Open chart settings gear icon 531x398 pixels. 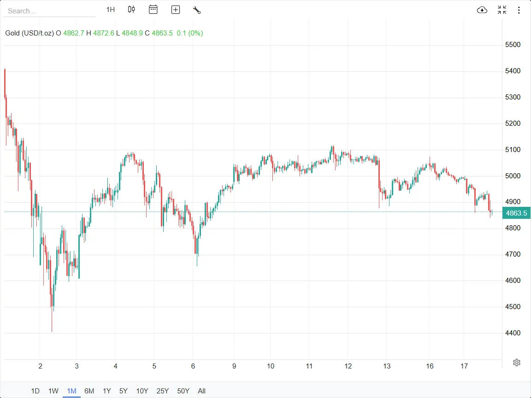[517, 363]
